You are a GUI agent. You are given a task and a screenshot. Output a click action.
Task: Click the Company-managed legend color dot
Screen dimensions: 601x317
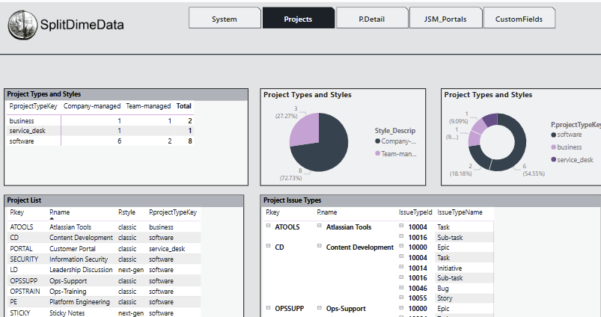coord(377,141)
